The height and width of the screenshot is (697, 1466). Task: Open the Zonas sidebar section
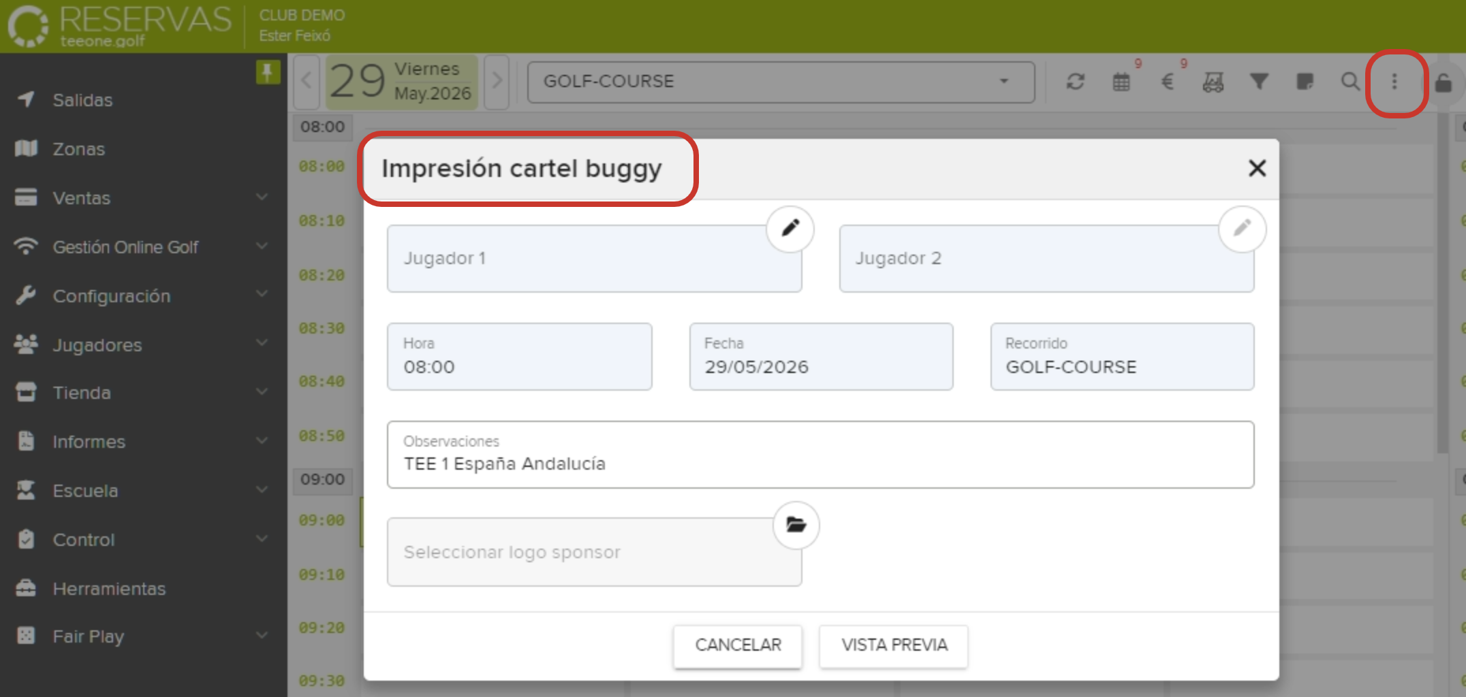(x=79, y=149)
